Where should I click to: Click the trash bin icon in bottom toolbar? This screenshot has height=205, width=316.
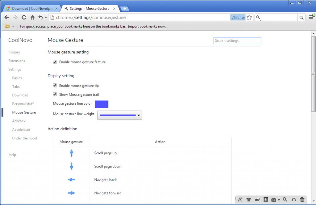pyautogui.click(x=302, y=199)
